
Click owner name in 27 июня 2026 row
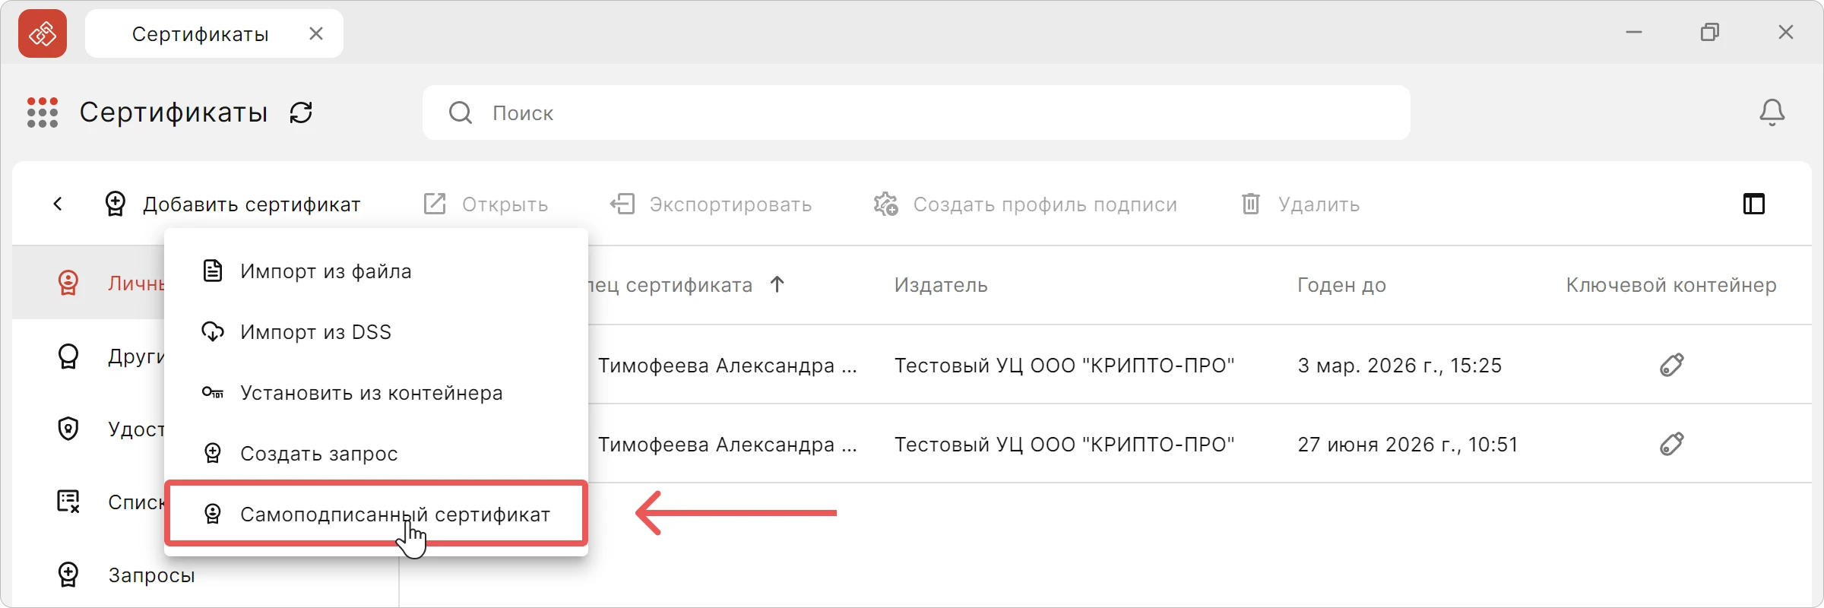tap(727, 445)
